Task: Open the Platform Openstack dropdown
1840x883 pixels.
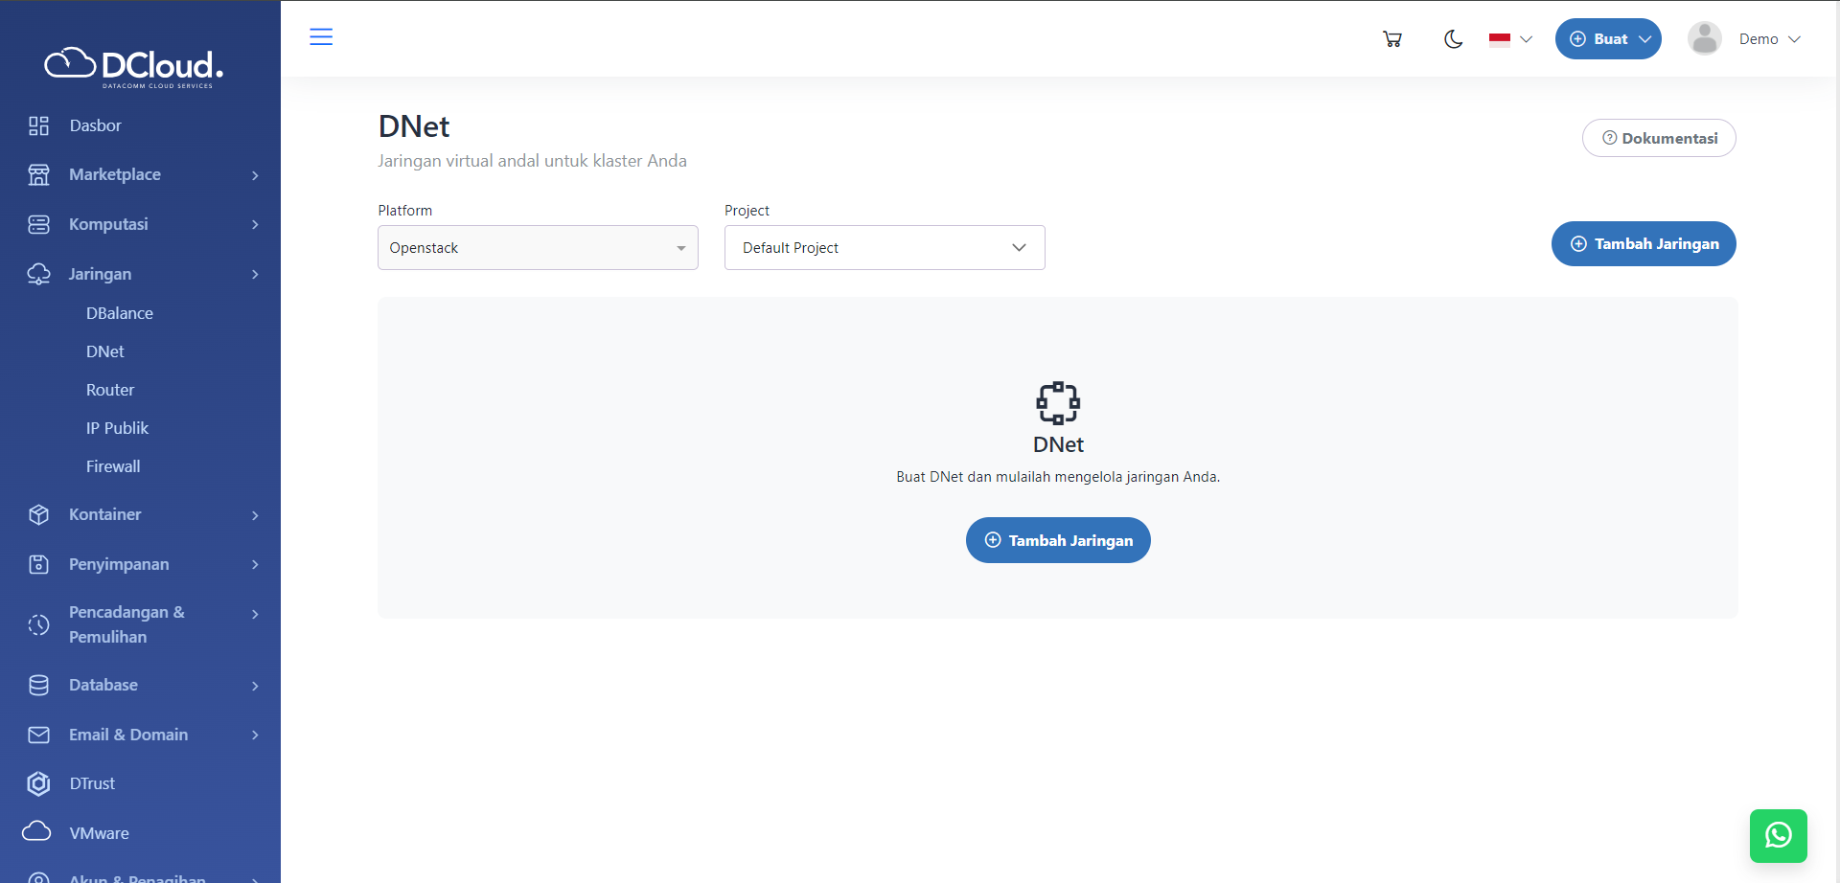Action: 538,248
